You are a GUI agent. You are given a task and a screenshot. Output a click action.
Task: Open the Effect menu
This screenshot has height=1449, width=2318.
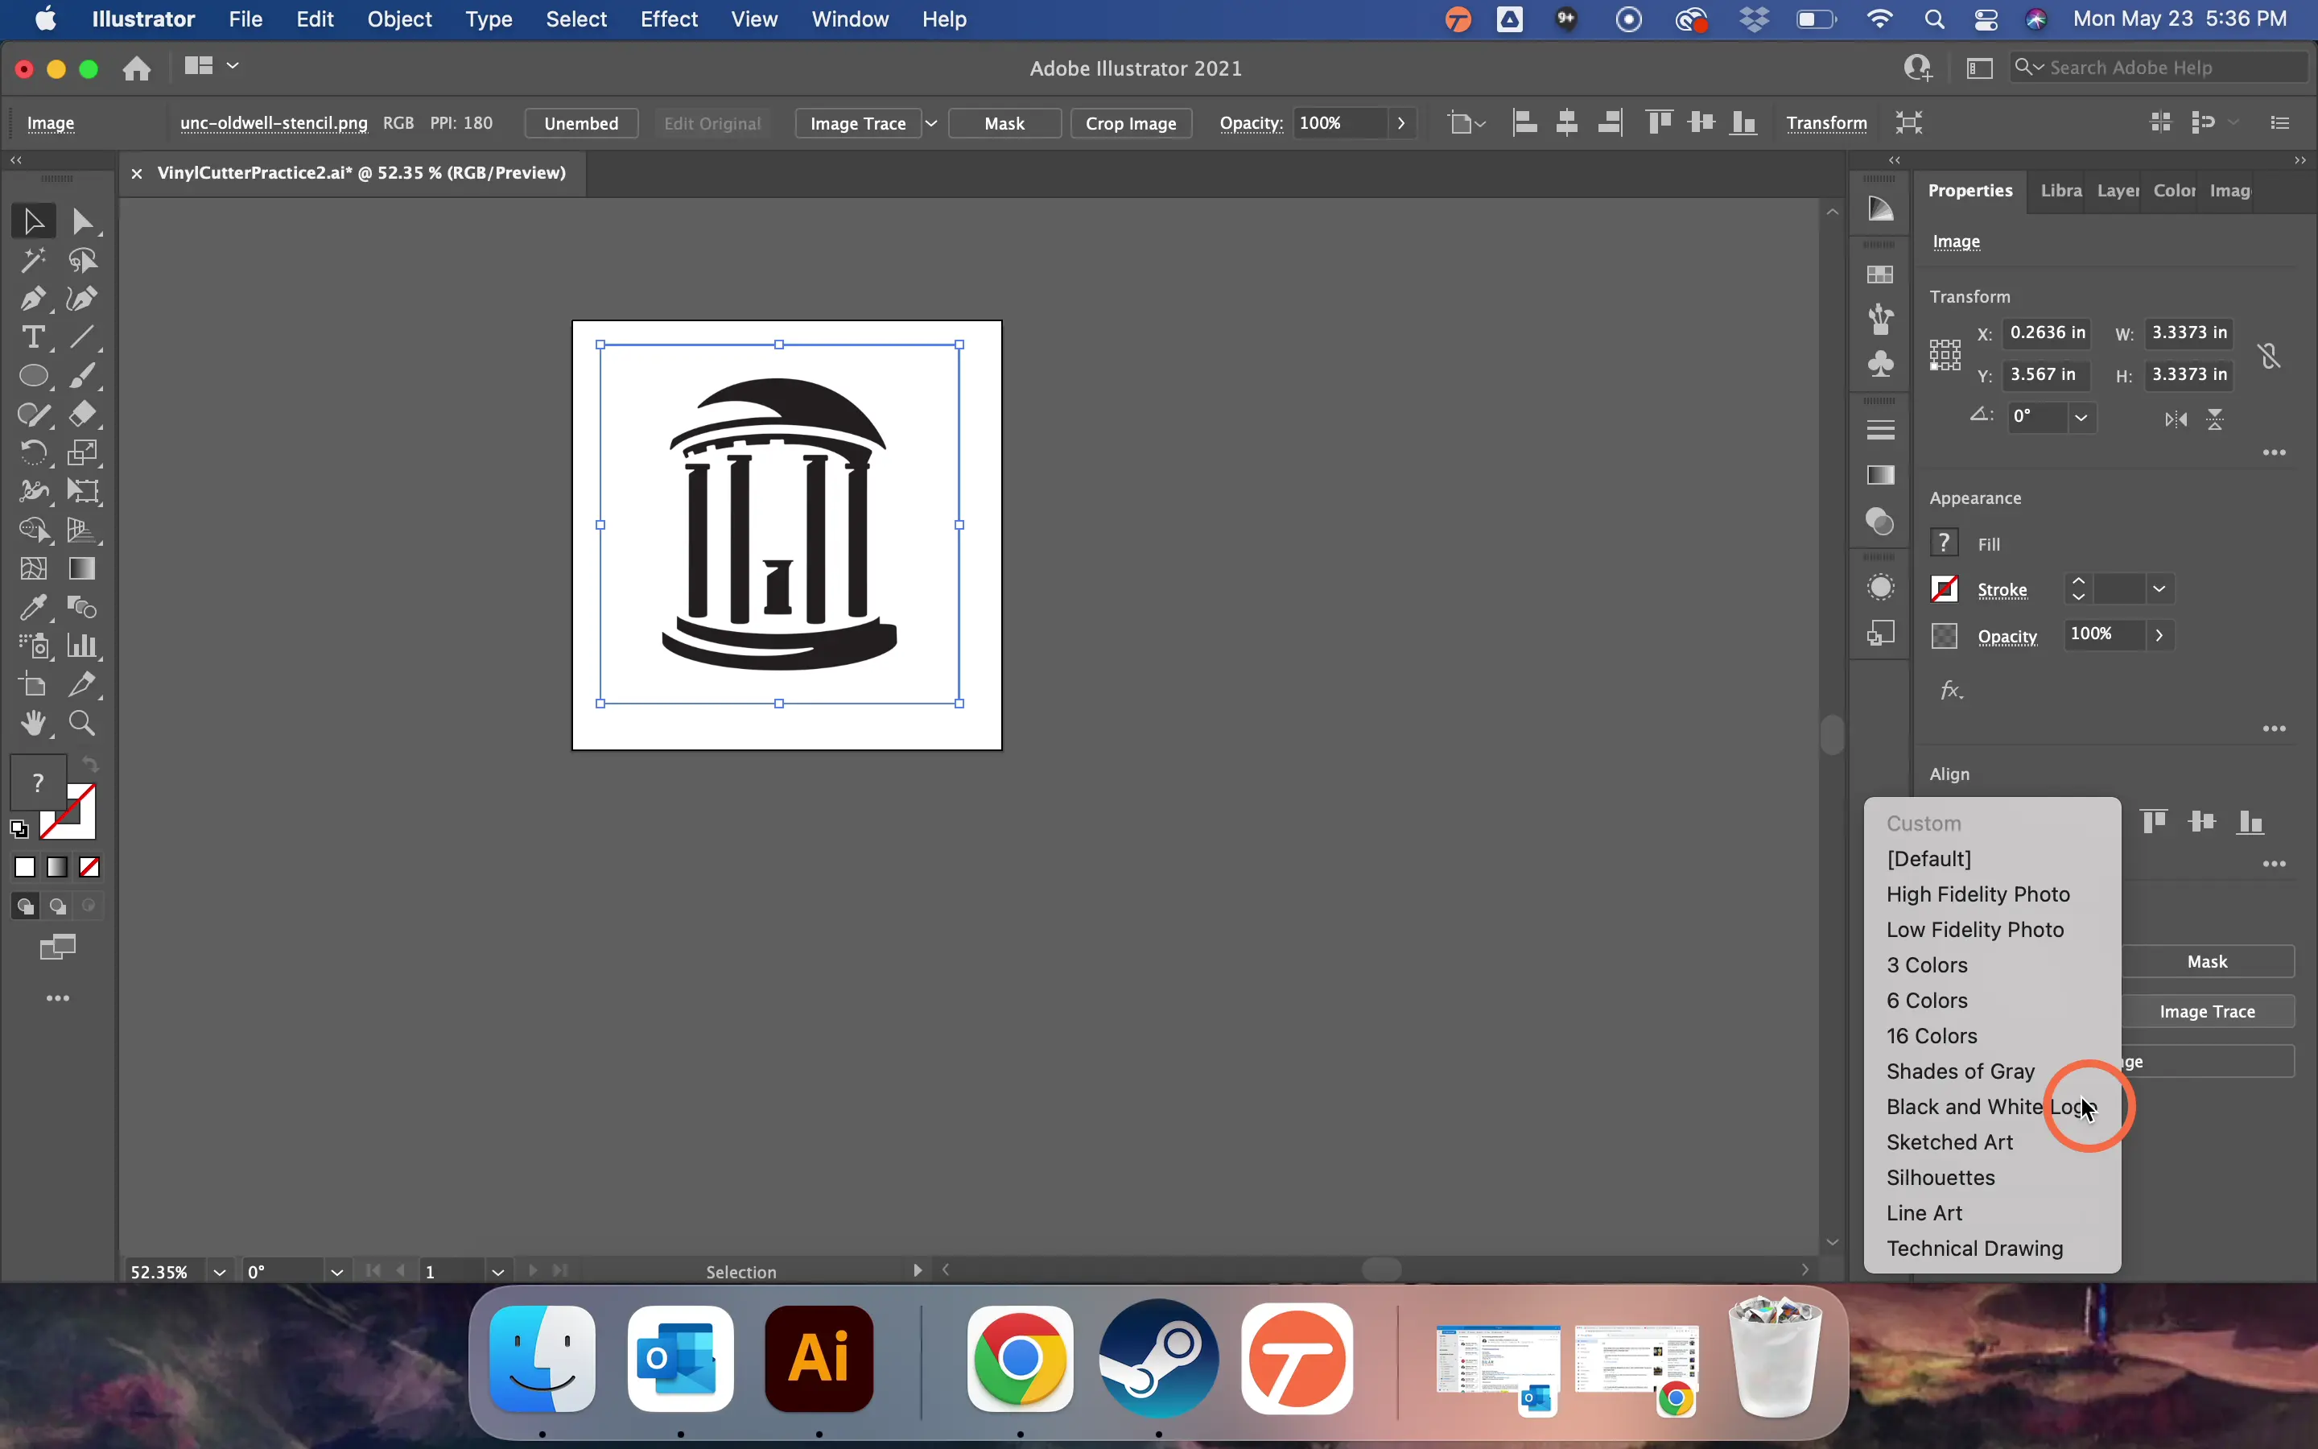pos(669,19)
